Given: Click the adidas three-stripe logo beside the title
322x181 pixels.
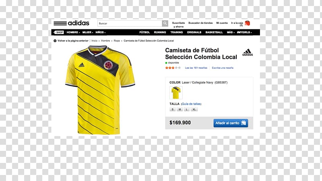Looking at the screenshot, I should click(x=248, y=52).
